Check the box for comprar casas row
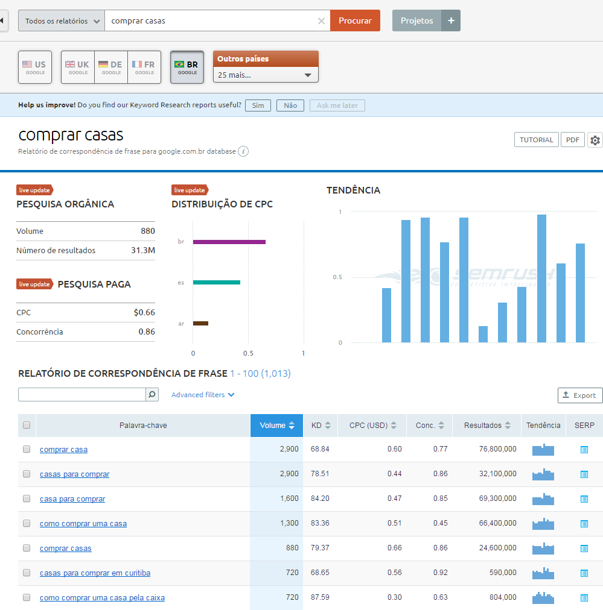Screen dimensions: 603x610 (27, 548)
